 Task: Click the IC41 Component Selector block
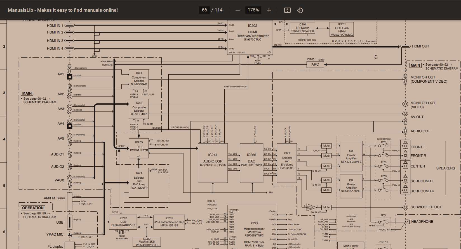139,79
